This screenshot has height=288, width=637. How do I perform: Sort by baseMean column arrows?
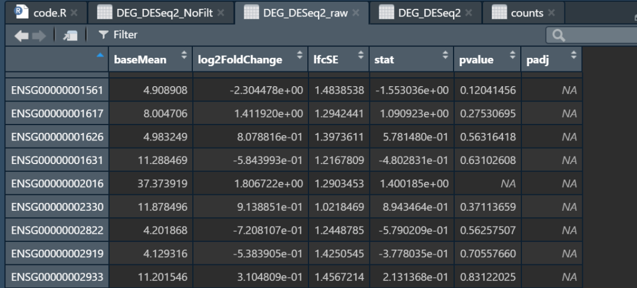(x=184, y=55)
